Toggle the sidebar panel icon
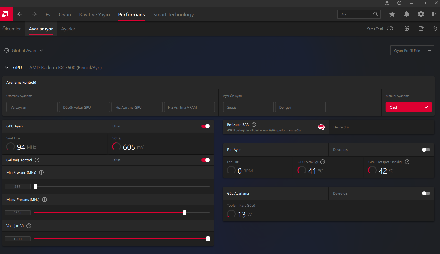This screenshot has width=440, height=254. coord(435,14)
